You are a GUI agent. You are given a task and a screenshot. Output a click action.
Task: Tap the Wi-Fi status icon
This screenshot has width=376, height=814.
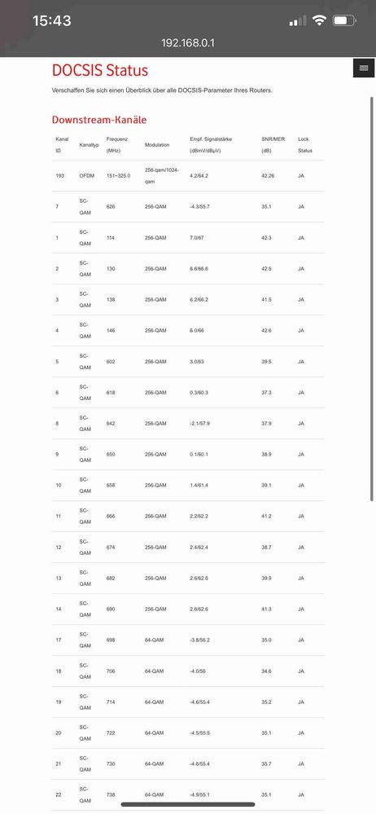click(x=320, y=20)
